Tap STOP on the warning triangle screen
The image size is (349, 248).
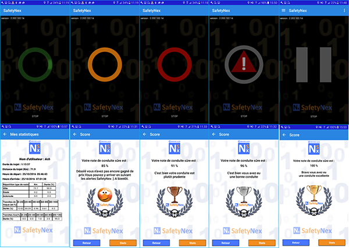pos(244,116)
